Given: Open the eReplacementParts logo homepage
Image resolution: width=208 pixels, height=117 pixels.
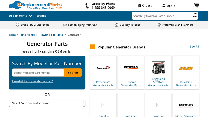Looking at the screenshot, I should (x=35, y=5).
